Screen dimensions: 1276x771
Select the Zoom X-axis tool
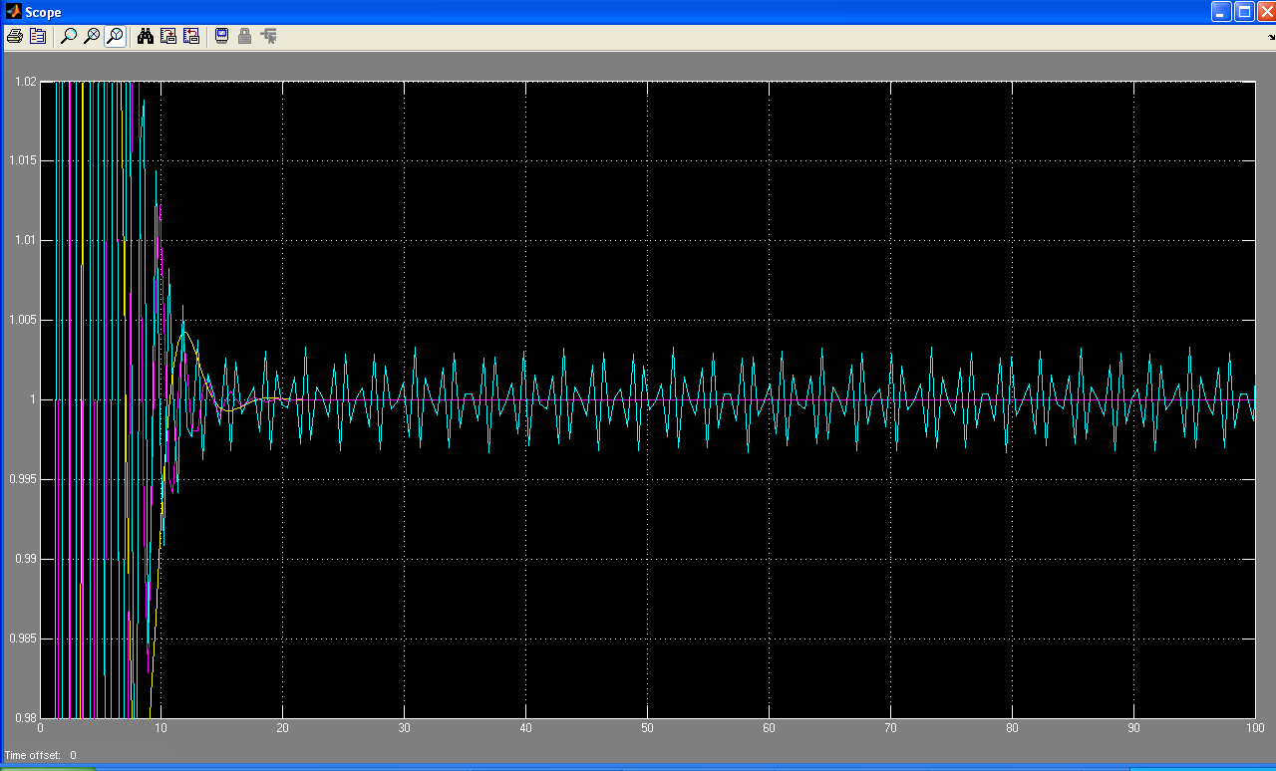(x=92, y=37)
